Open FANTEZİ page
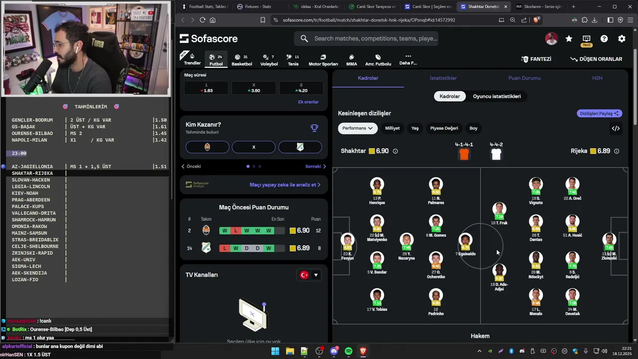 [536, 59]
